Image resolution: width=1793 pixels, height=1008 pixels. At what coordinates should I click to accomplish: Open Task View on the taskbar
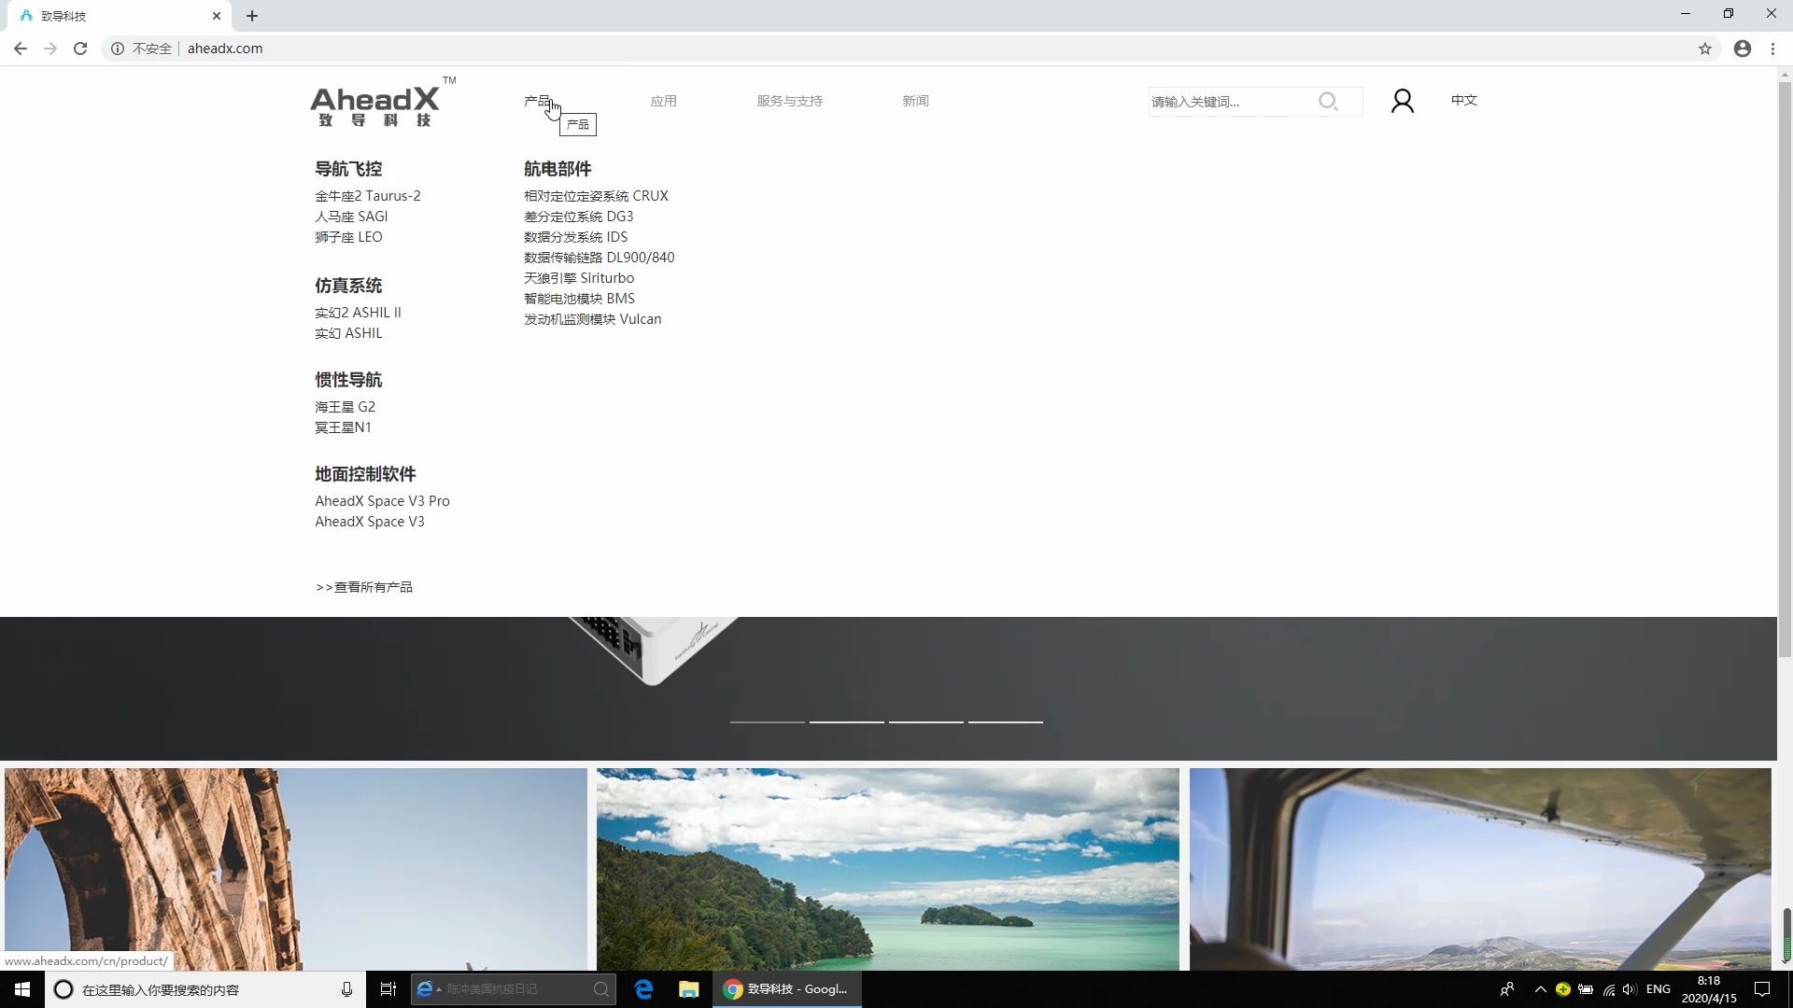click(388, 989)
